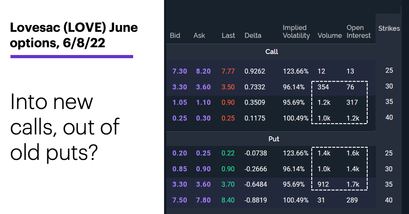Viewport: 409px width, 214px height.
Task: Select the Lovesac (LOVE) June options title
Action: [74, 35]
